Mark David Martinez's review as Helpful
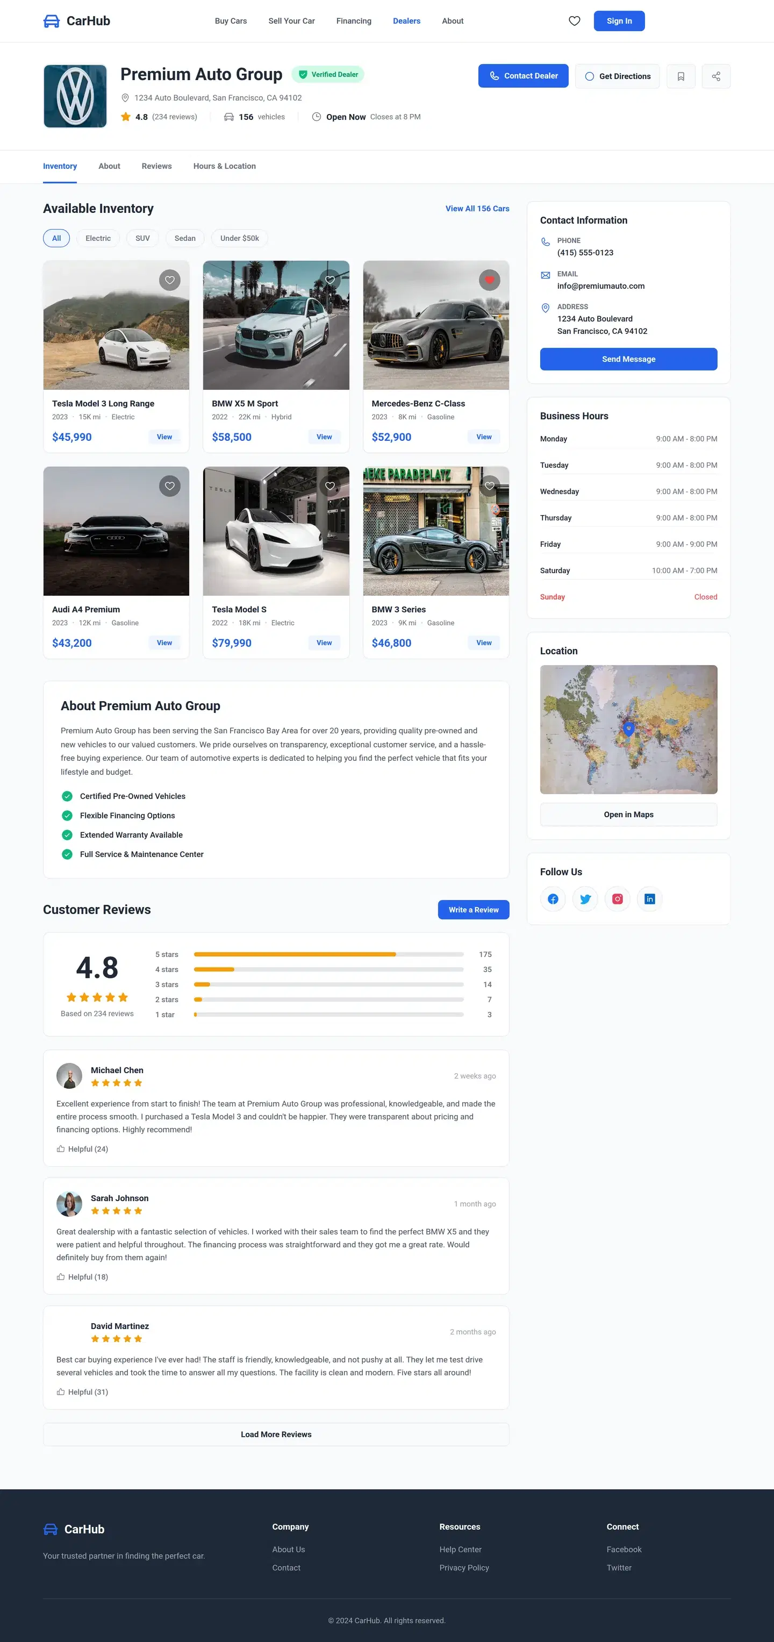Viewport: 774px width, 1642px height. coord(82,1391)
